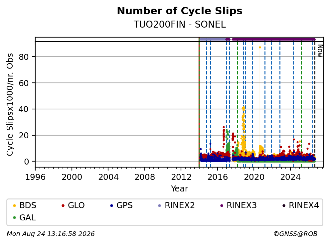Click the y-axis tick label 60

pyautogui.click(x=24, y=83)
